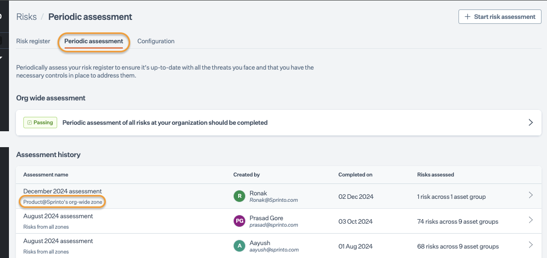
Task: Click the 74 risks across 9 asset groups cell
Action: pyautogui.click(x=457, y=221)
